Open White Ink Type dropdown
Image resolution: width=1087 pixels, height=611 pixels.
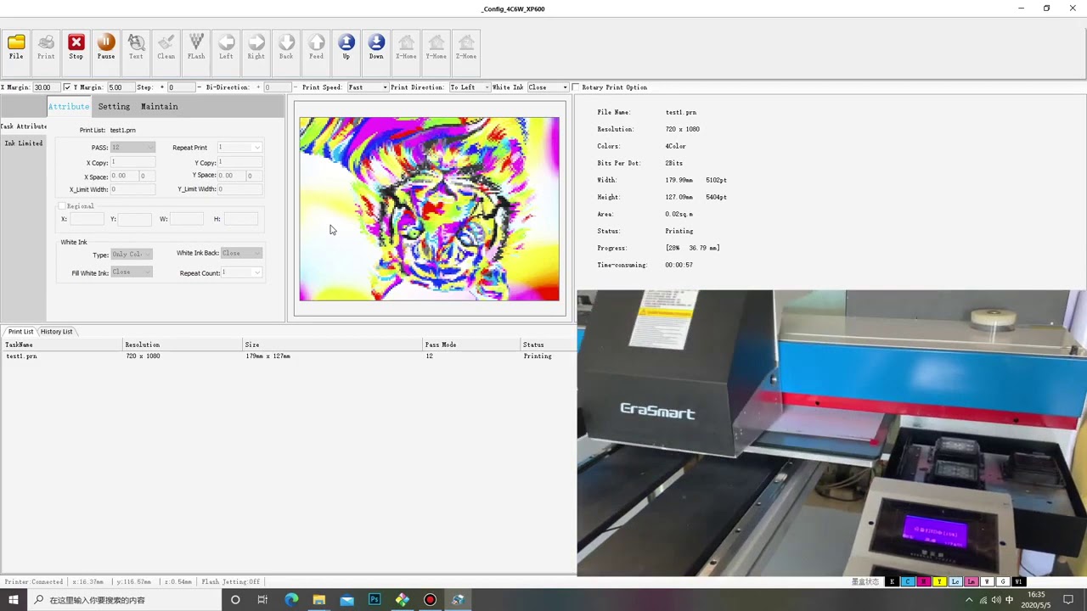pyautogui.click(x=132, y=255)
